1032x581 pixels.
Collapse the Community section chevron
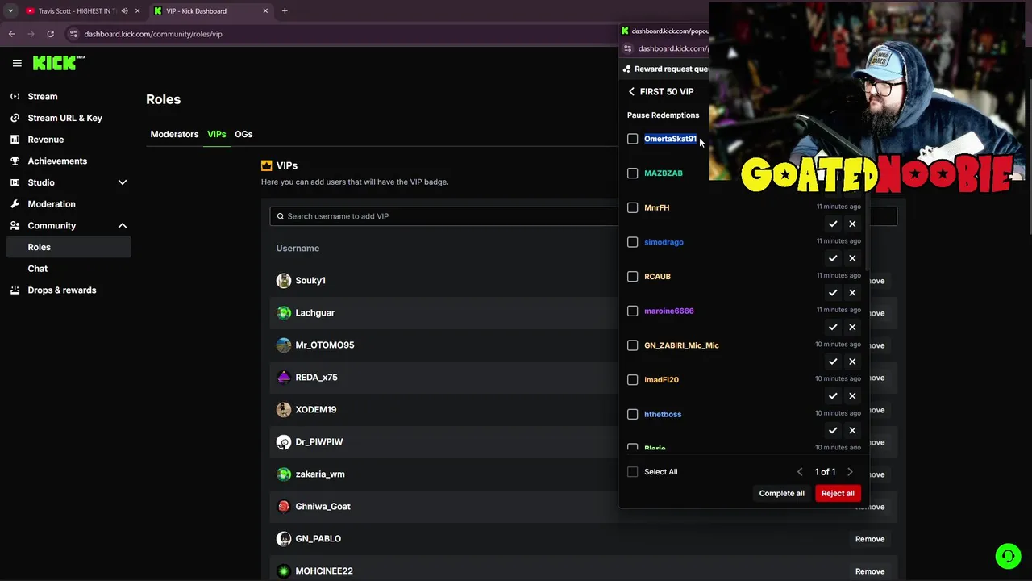tap(123, 226)
